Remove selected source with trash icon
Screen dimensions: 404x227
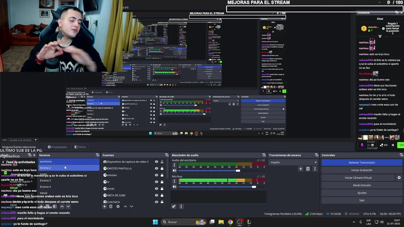click(x=111, y=207)
